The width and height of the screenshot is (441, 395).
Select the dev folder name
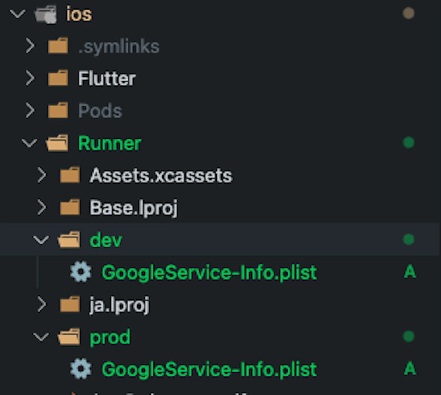[x=106, y=240]
